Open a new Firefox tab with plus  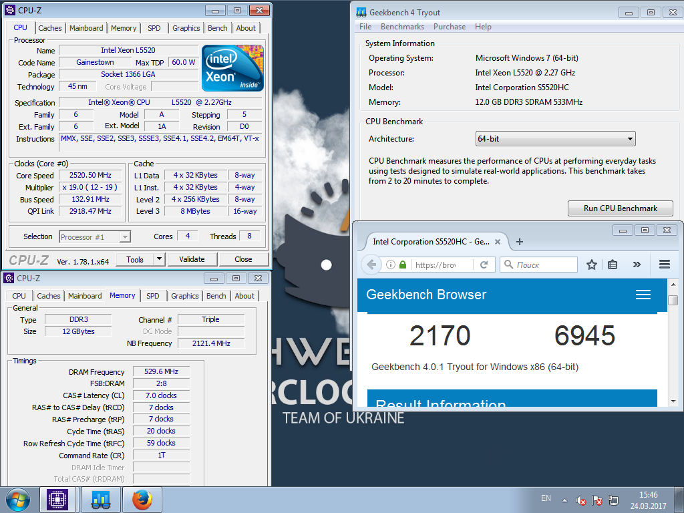click(520, 242)
